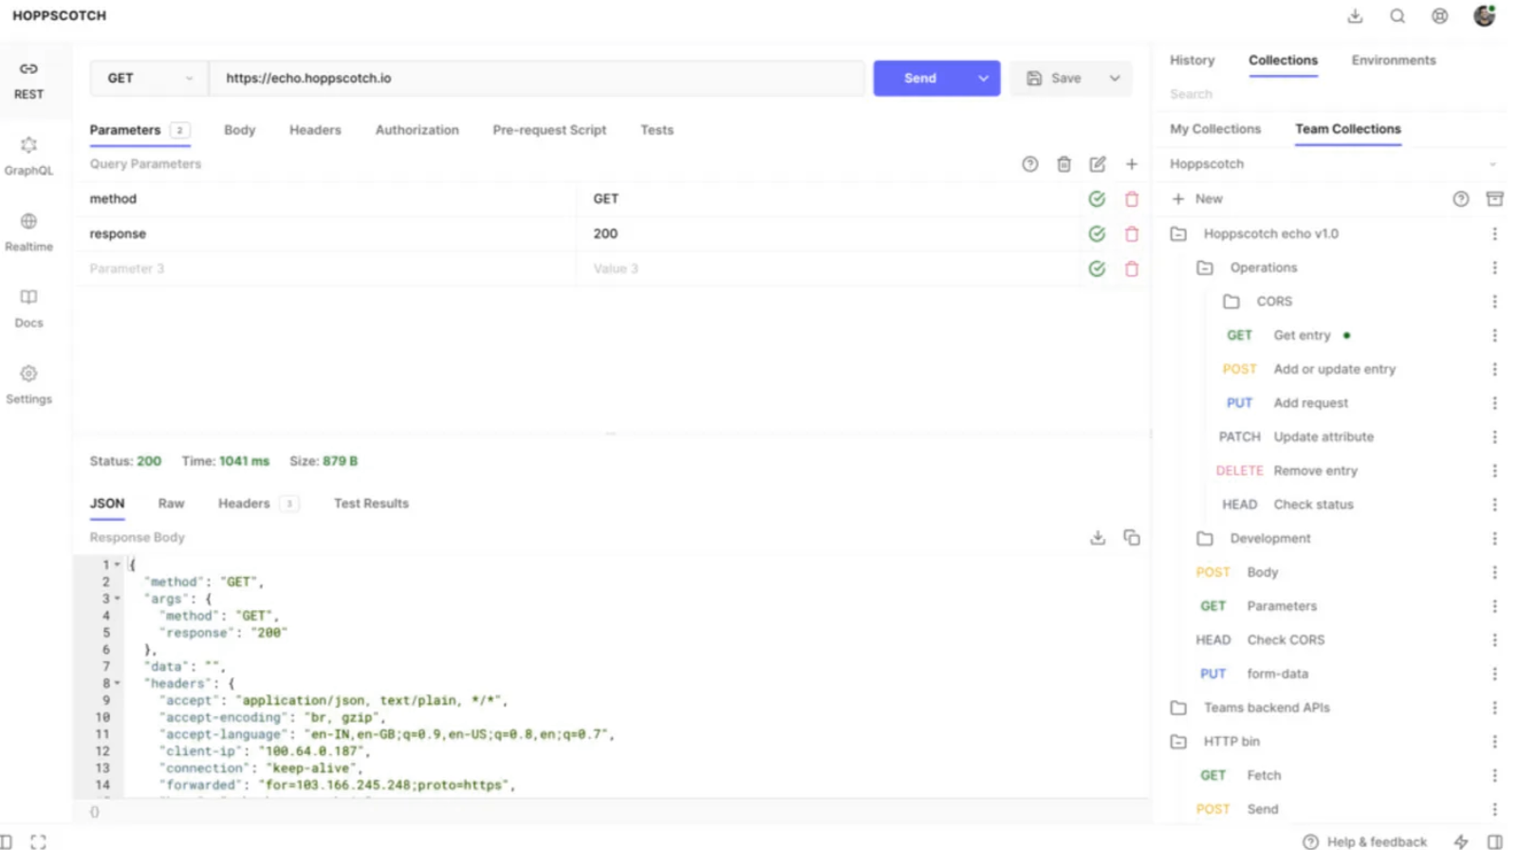This screenshot has height=850, width=1518.
Task: Show the Raw response tab
Action: point(171,504)
